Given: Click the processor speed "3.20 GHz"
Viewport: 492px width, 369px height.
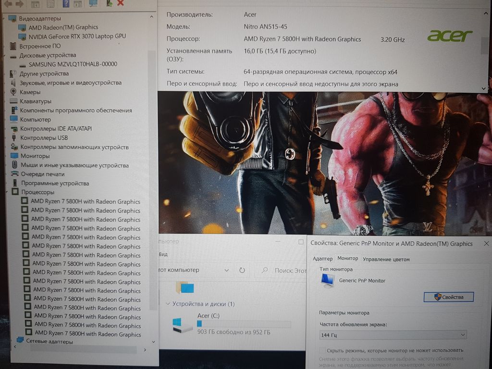Looking at the screenshot, I should [393, 39].
